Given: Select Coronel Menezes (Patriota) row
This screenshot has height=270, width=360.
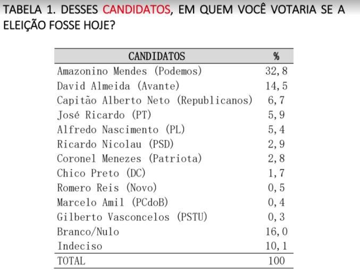Looking at the screenshot, I should click(129, 159).
